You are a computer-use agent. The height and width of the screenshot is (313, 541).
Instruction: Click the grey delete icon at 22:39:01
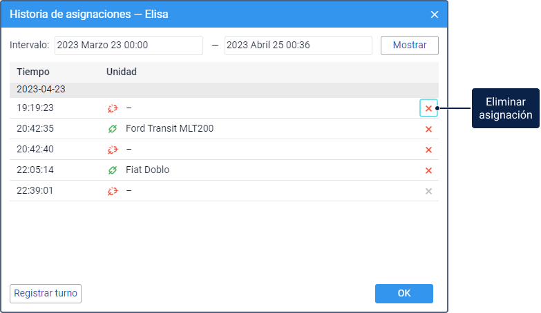428,191
